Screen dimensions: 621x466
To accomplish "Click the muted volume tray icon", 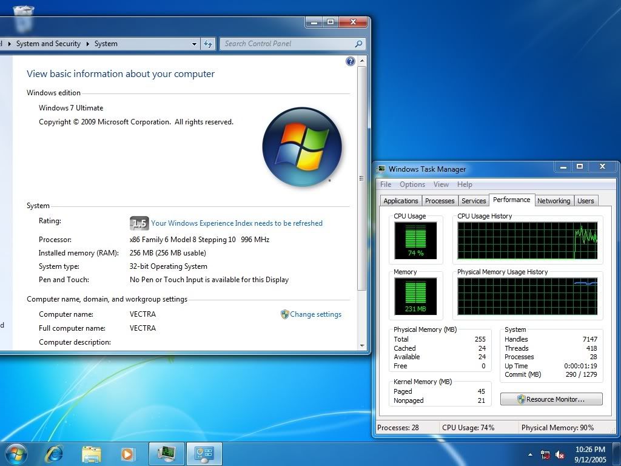I will (x=560, y=454).
